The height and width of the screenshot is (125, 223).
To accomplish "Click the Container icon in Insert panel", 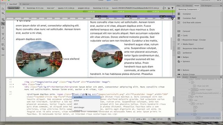I will point(179,14).
